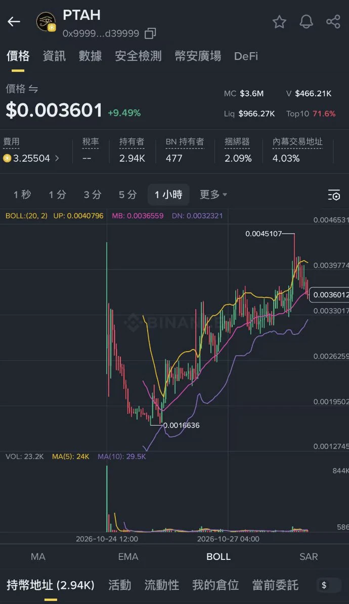Switch to the 活動 tab
The image size is (349, 604).
click(119, 585)
